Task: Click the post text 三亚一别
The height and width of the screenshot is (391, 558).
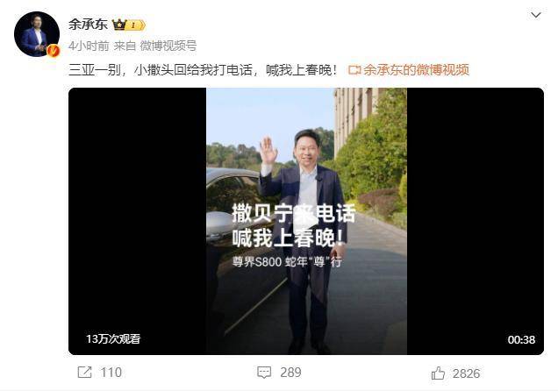Action: pyautogui.click(x=95, y=70)
